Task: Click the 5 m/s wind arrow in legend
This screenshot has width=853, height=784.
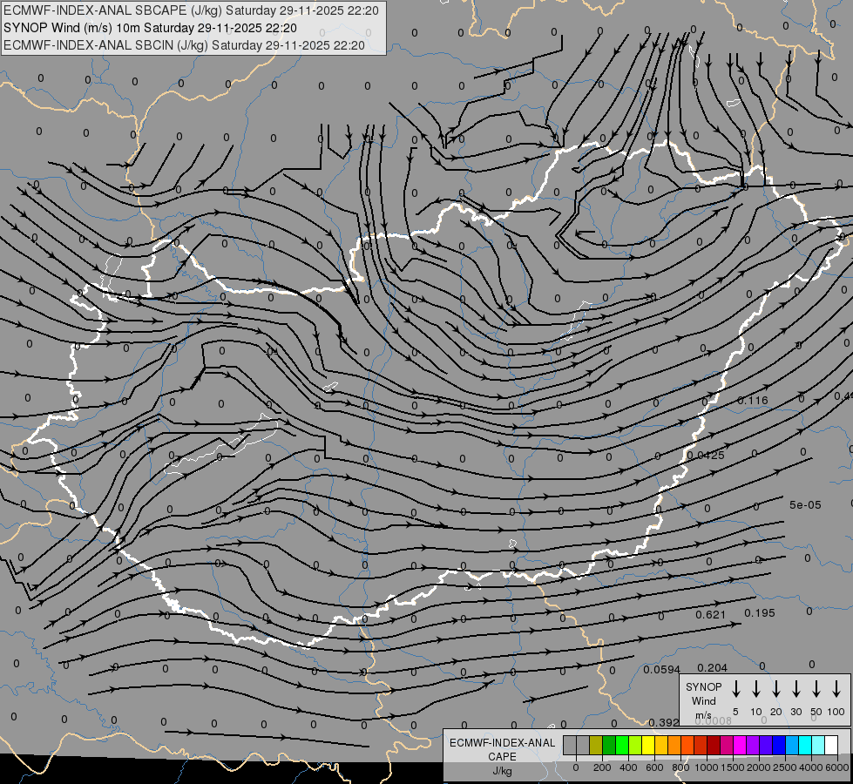Action: click(735, 689)
